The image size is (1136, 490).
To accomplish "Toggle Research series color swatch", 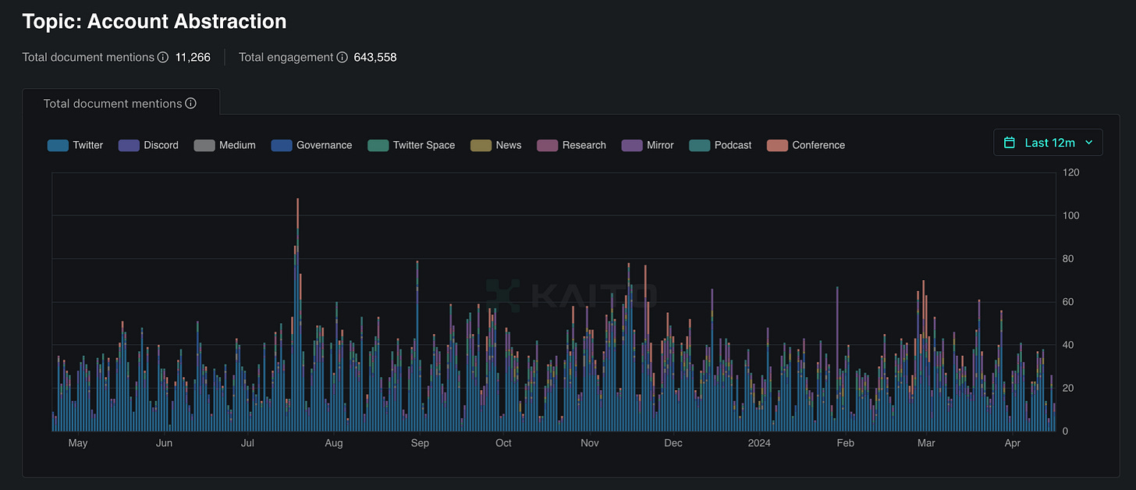I will click(548, 145).
